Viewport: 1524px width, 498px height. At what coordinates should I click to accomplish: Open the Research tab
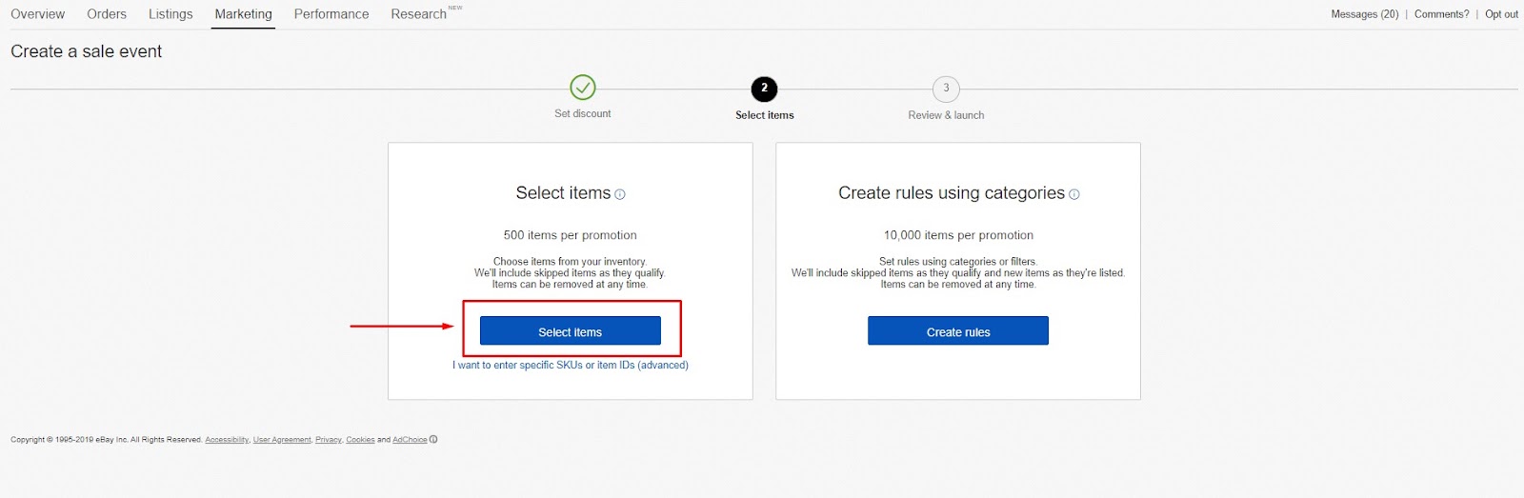[418, 14]
